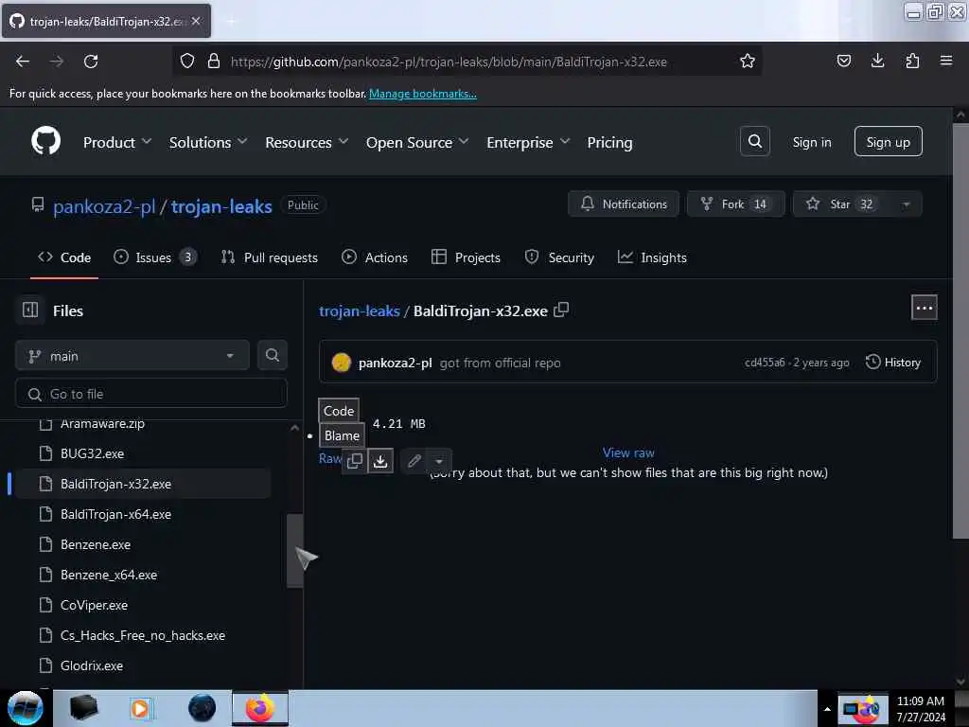Go back with the browser back arrow
Viewport: 969px width, 727px height.
click(x=23, y=62)
